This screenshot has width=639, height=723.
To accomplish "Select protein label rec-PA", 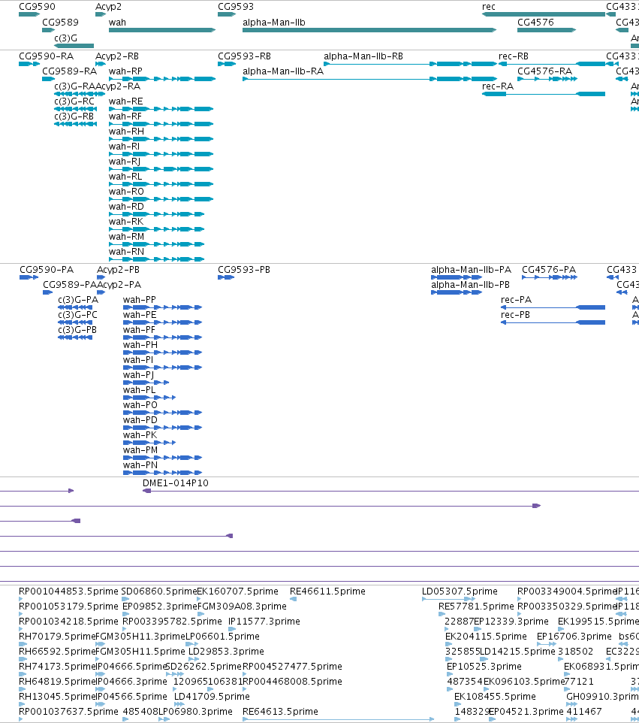I will [x=516, y=300].
